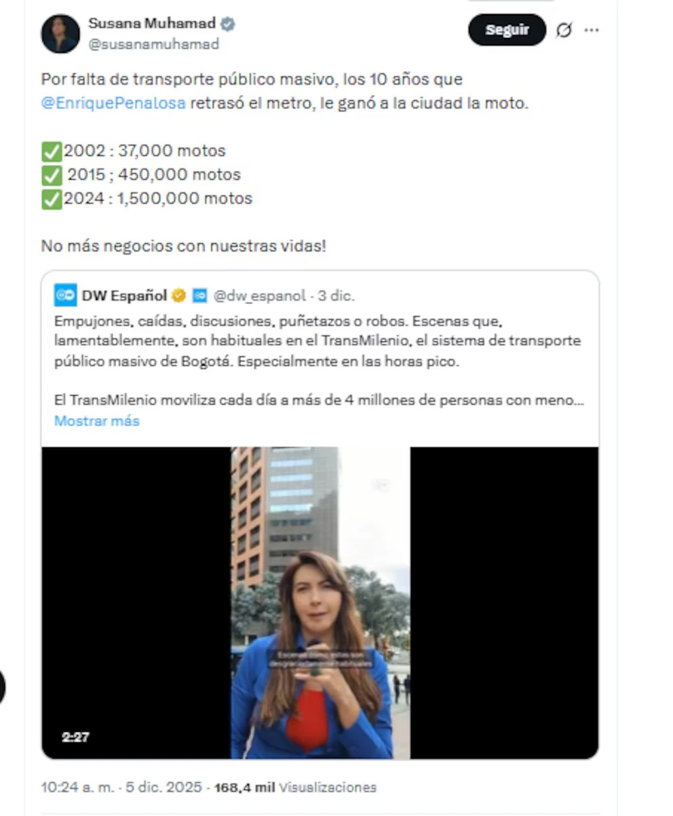This screenshot has height=816, width=673.
Task: View the 168,4 mil Visualizaciones count
Action: (x=295, y=787)
